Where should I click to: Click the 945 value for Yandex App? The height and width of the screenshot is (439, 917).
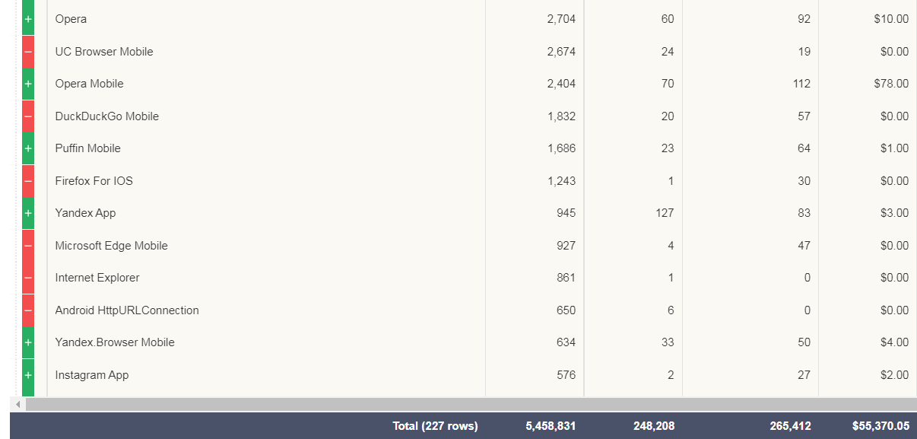tap(566, 213)
